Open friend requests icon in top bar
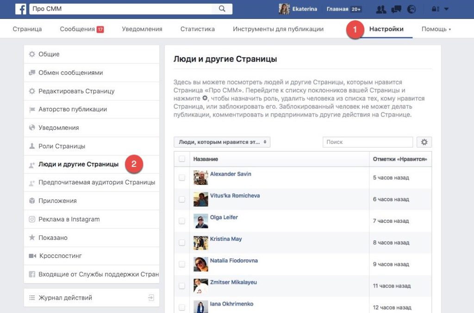The height and width of the screenshot is (313, 474). click(x=380, y=9)
